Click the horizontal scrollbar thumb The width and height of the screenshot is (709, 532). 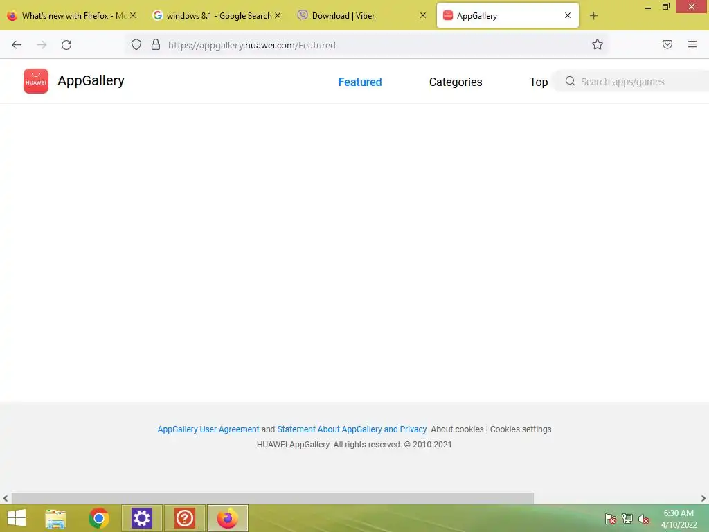pos(273,498)
